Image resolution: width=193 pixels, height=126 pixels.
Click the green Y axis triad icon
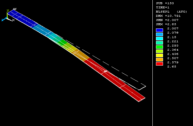(x=7, y=14)
